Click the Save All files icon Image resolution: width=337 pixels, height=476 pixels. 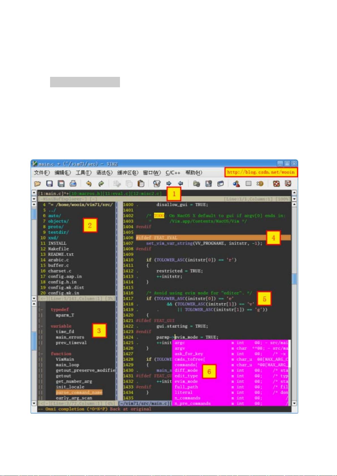click(61, 184)
